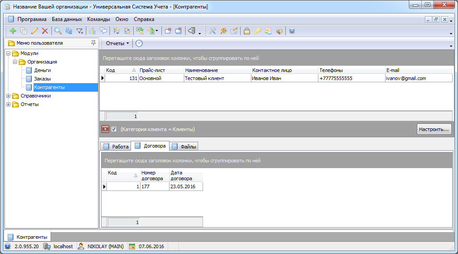The width and height of the screenshot is (458, 254).
Task: Click the pin icon in Меню пользователя header
Action: (93, 43)
